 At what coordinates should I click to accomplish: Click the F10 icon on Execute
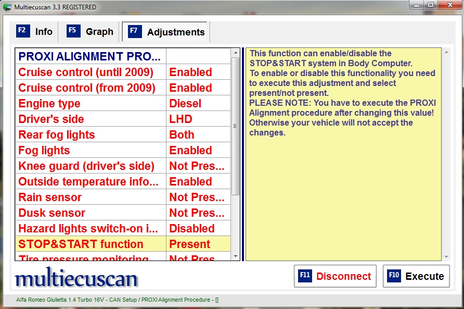coord(394,276)
